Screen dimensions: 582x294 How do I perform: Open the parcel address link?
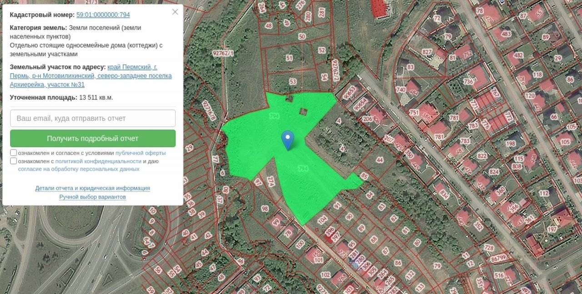pyautogui.click(x=91, y=75)
